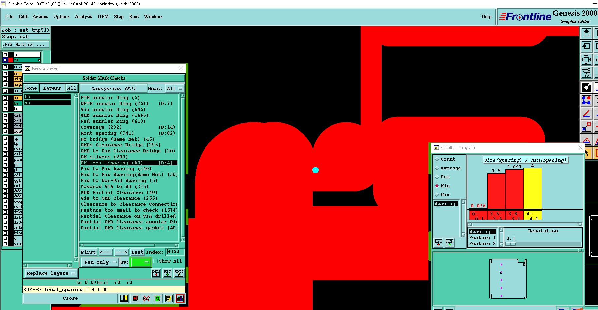
Task: Click the Frontline logo
Action: (x=525, y=16)
